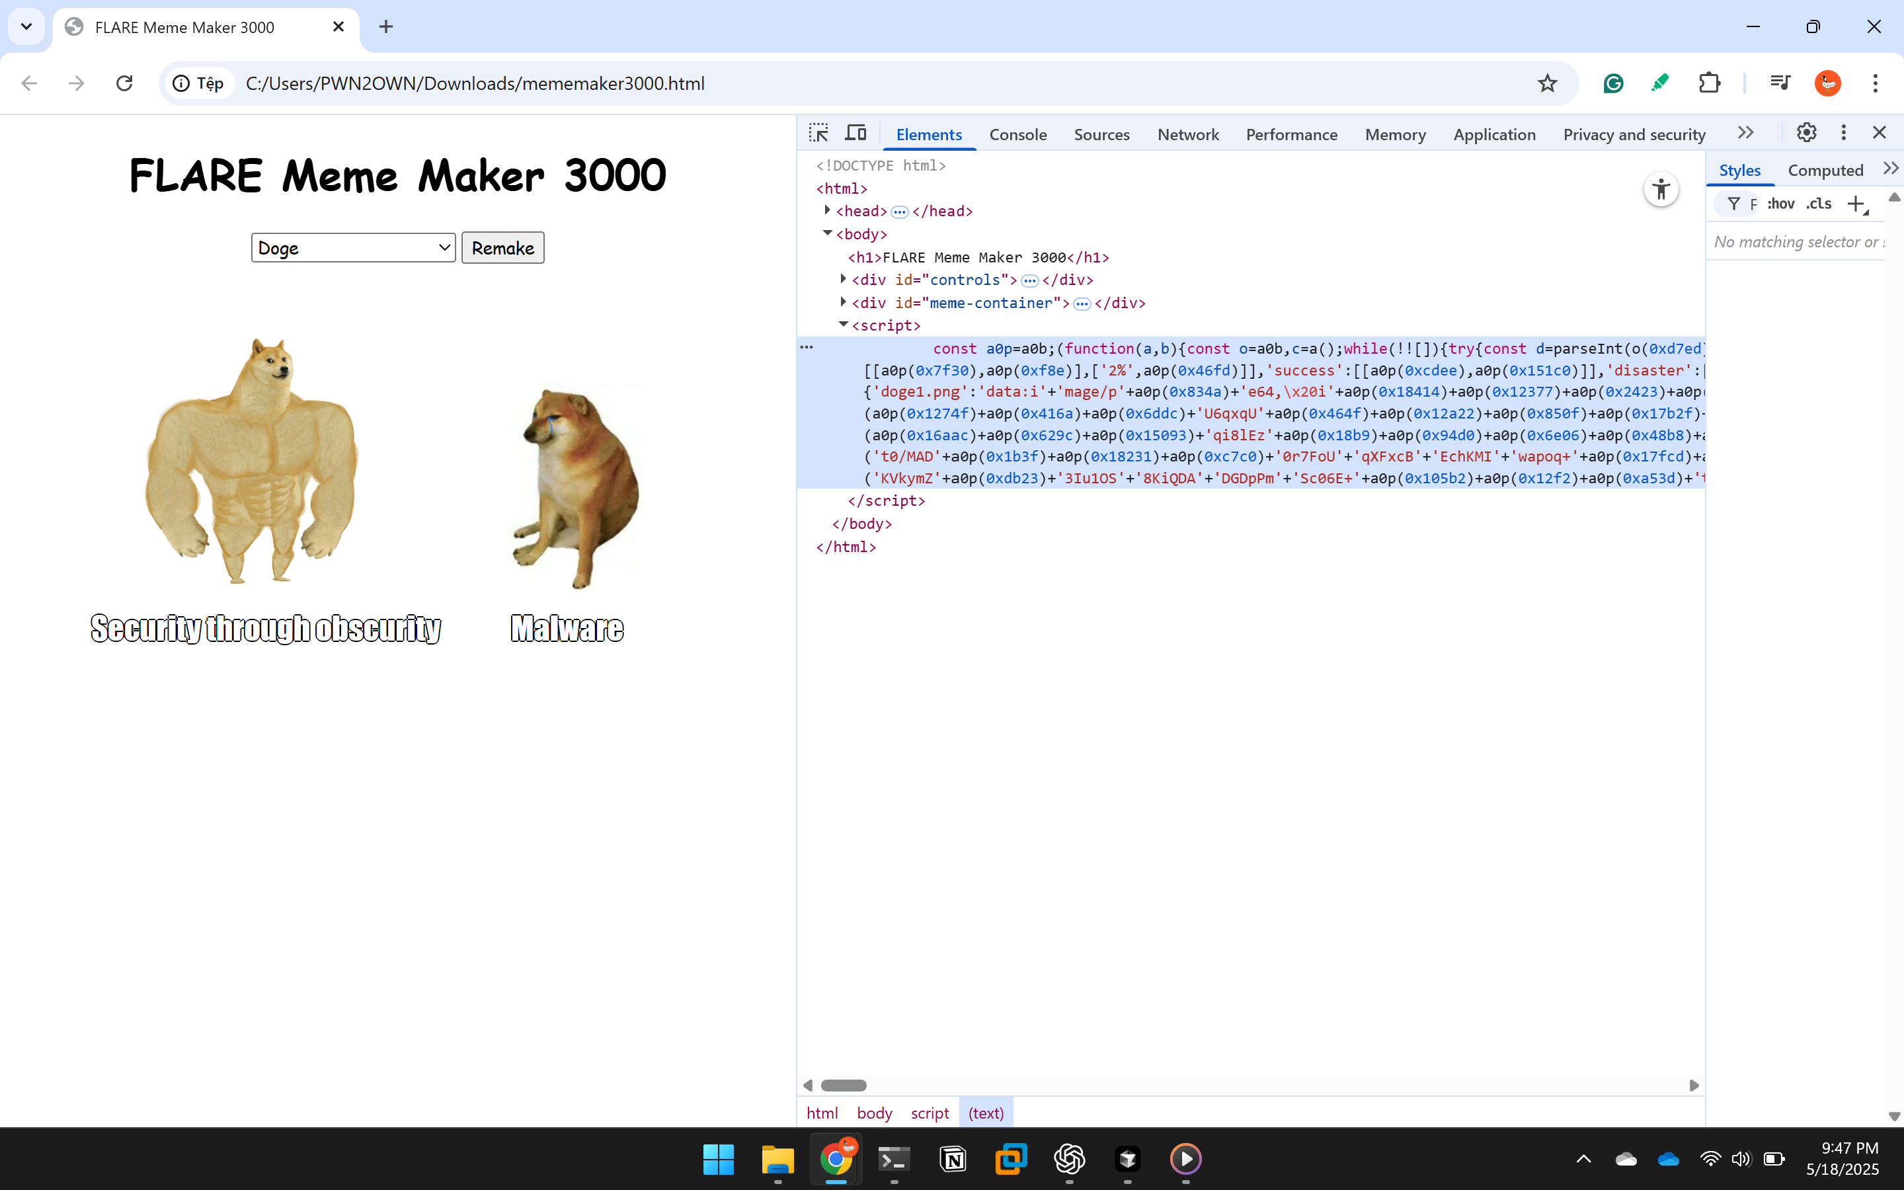Show more DevTools tabs chevron
The height and width of the screenshot is (1190, 1904).
tap(1746, 132)
